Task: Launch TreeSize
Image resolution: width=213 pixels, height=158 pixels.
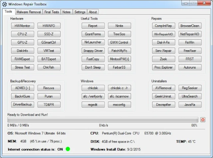Action: click(119, 34)
